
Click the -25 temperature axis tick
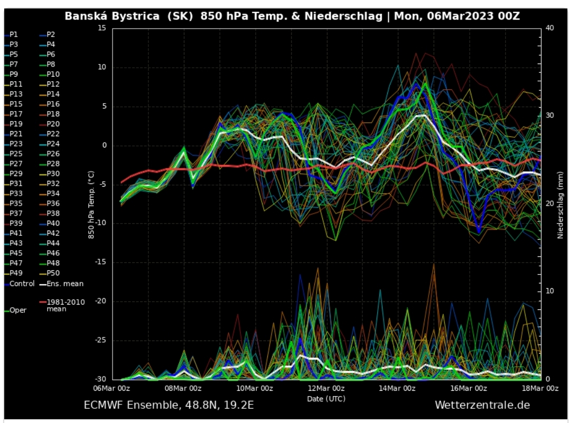[100, 340]
